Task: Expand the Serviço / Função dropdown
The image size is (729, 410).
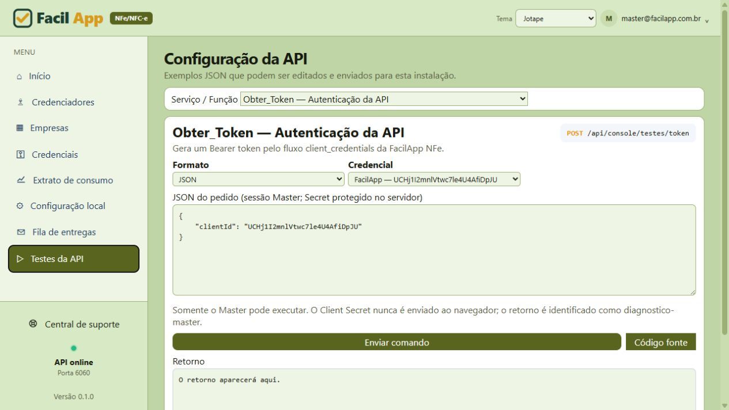Action: coord(384,99)
